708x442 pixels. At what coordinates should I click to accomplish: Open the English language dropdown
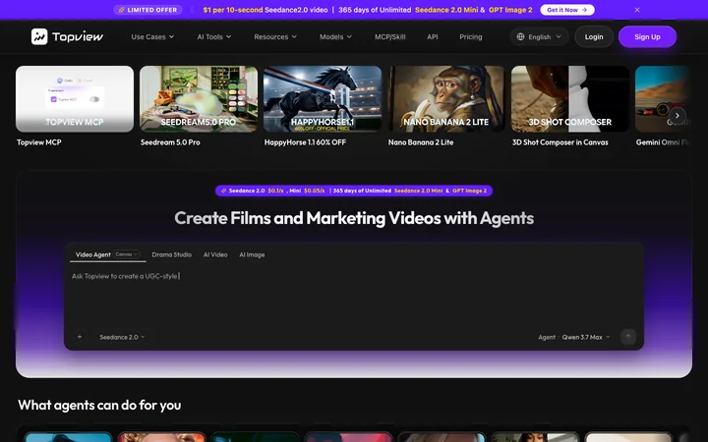[x=539, y=36]
